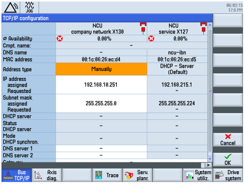
Task: Click X130 DNS server 1 field
Action: click(x=101, y=148)
